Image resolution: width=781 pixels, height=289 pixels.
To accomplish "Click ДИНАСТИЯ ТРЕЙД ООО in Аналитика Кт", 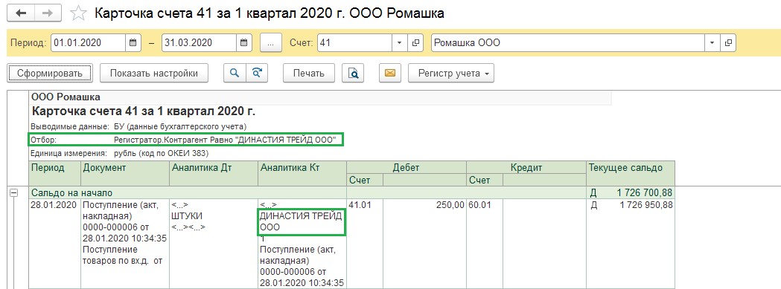I will (301, 221).
